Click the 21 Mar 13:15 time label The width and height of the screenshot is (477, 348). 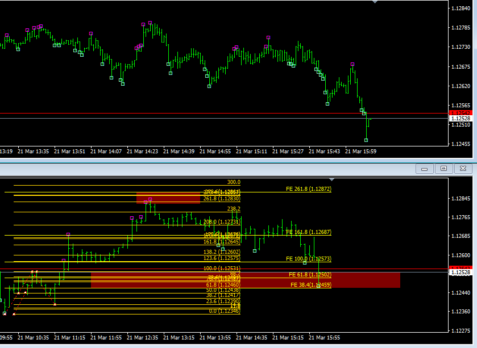[x=179, y=337]
